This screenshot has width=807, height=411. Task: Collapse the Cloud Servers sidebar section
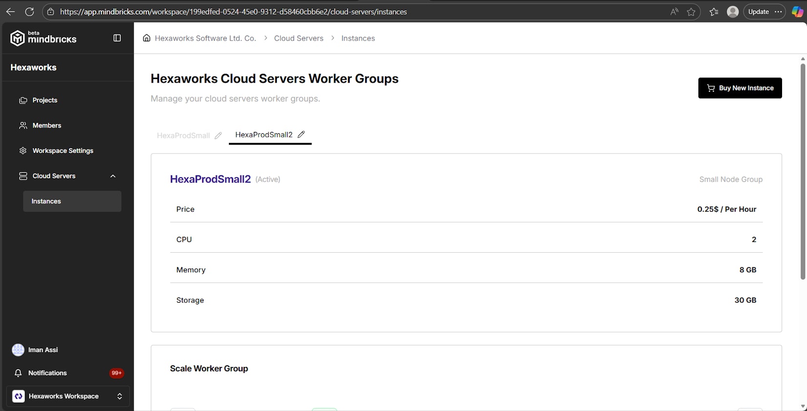[113, 176]
